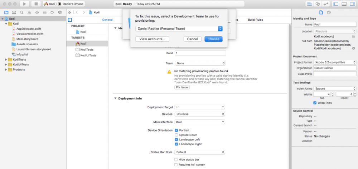Open the Main Interface combo box
This screenshot has height=169, width=358.
200,122
